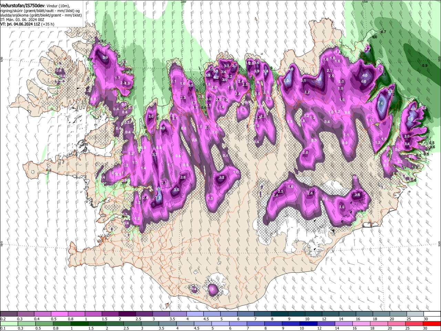
Task: Select the bottom-row pink swatch labeled 16
Action: pyautogui.click(x=361, y=323)
